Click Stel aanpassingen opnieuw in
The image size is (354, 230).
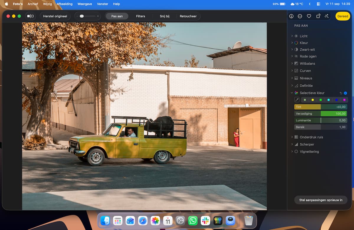[x=321, y=200]
